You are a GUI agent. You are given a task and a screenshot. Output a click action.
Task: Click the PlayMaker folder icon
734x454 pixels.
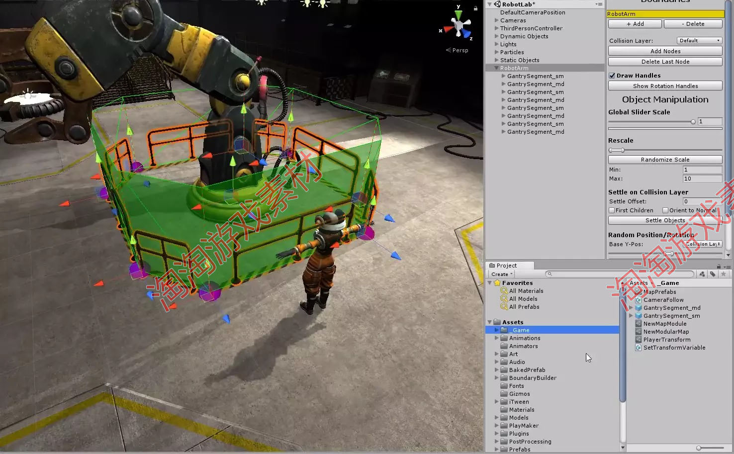point(504,426)
